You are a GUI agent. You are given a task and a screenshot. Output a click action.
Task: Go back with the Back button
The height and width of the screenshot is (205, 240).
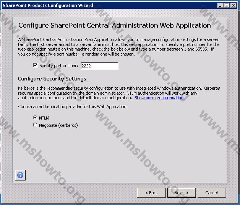click(x=151, y=193)
